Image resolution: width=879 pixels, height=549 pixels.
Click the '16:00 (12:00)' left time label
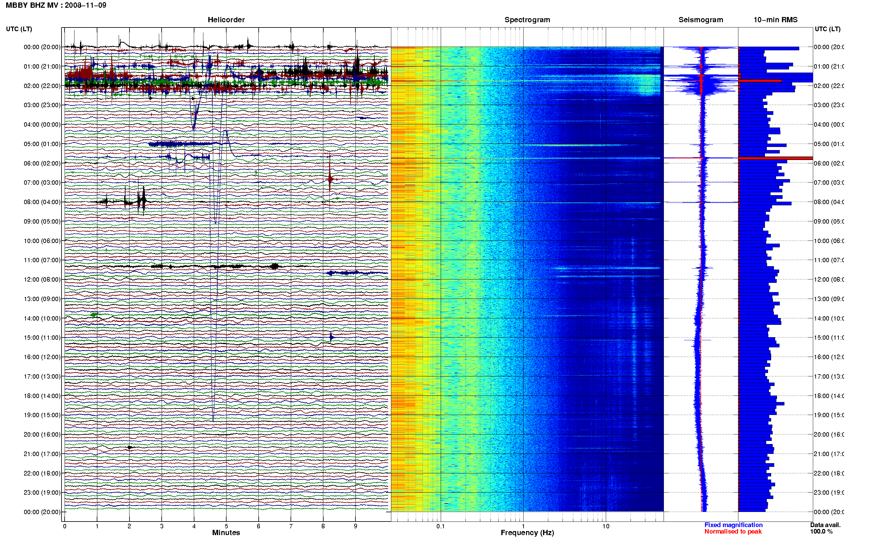coord(42,357)
